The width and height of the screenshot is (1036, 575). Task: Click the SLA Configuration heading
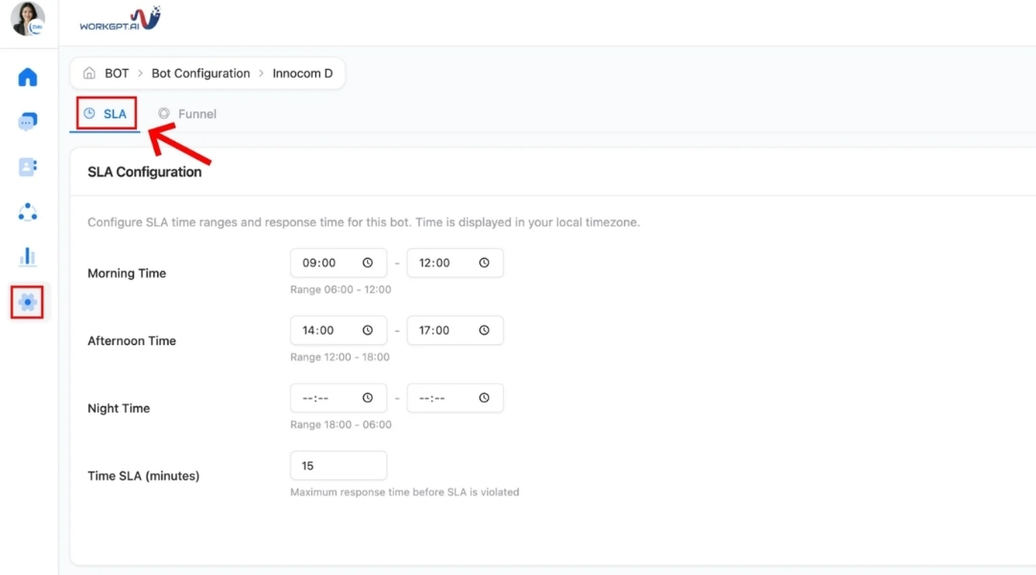[145, 172]
